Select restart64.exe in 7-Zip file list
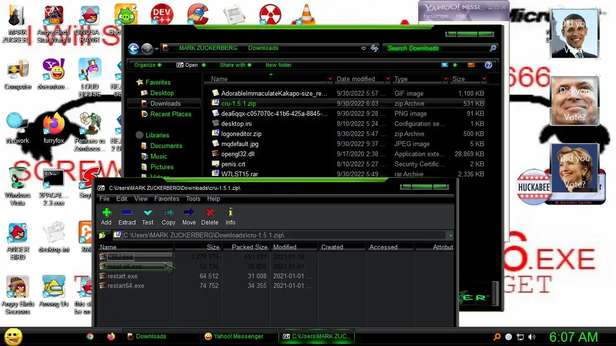 point(126,285)
